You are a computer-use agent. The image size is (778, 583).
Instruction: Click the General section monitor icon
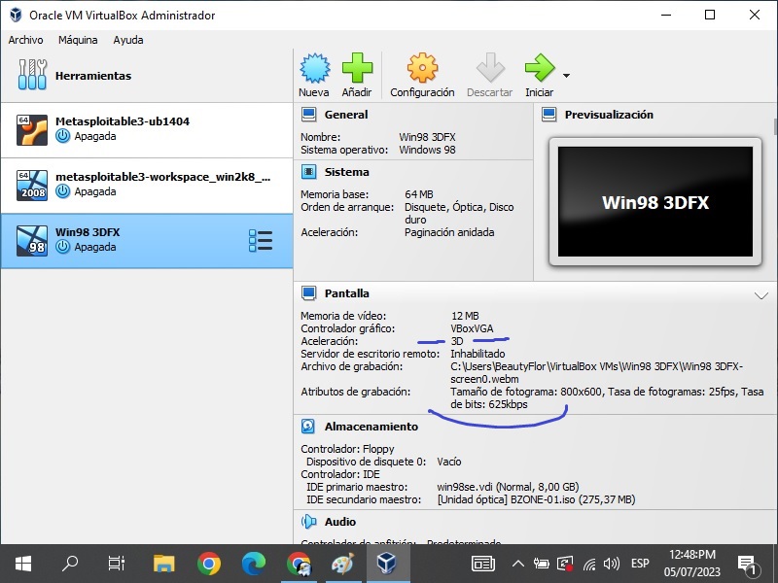[x=308, y=115]
